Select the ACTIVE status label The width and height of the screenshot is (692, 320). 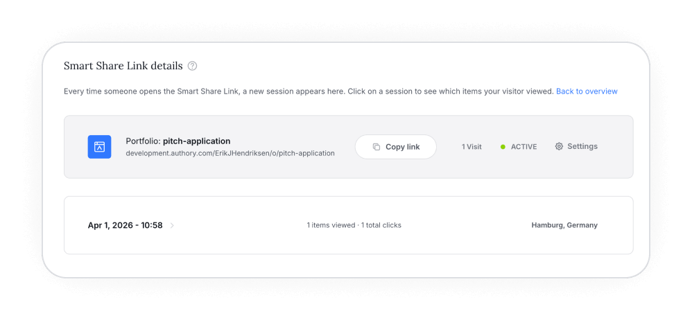[524, 147]
